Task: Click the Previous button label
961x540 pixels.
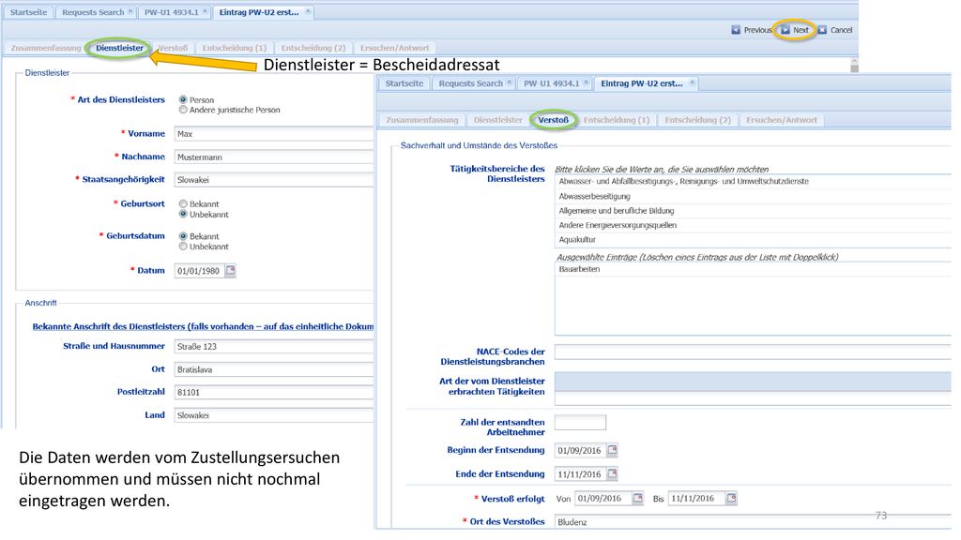Action: (x=757, y=30)
